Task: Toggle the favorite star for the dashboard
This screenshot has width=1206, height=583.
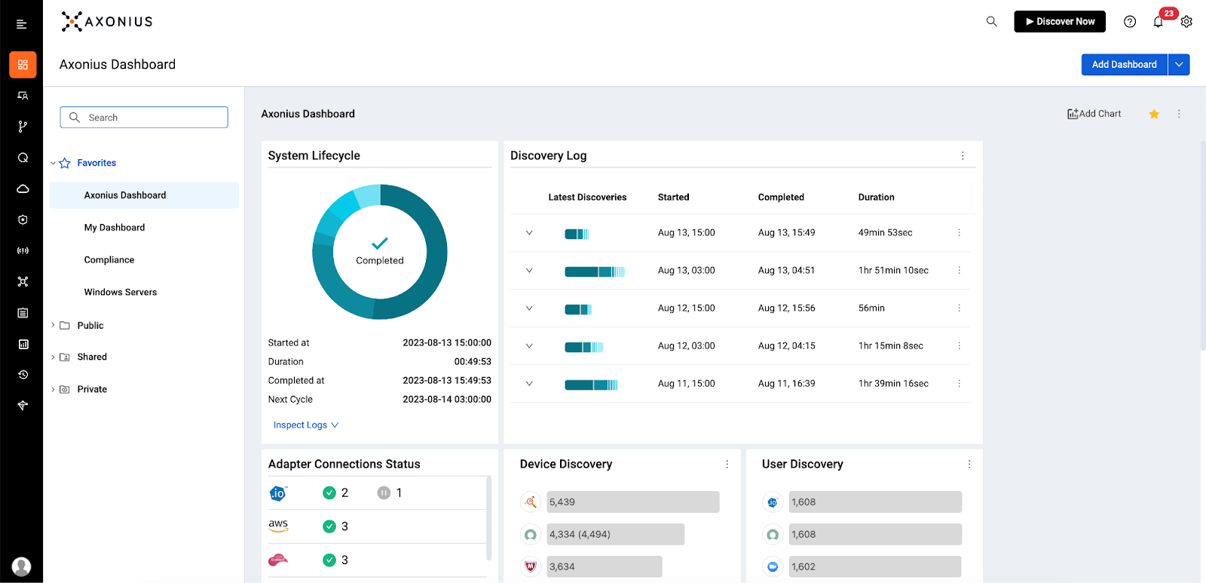Action: point(1154,114)
